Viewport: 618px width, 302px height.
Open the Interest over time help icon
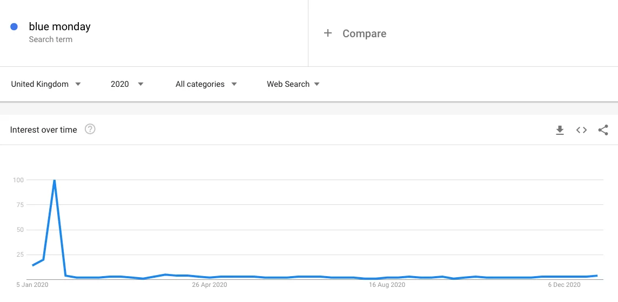[x=90, y=129]
